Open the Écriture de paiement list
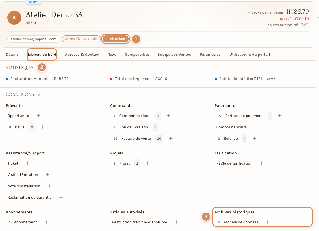The image size is (319, 231). [x=244, y=116]
